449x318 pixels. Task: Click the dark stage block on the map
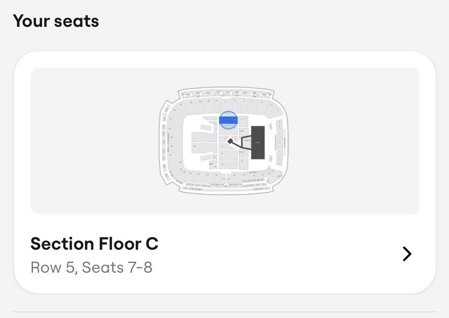(258, 143)
